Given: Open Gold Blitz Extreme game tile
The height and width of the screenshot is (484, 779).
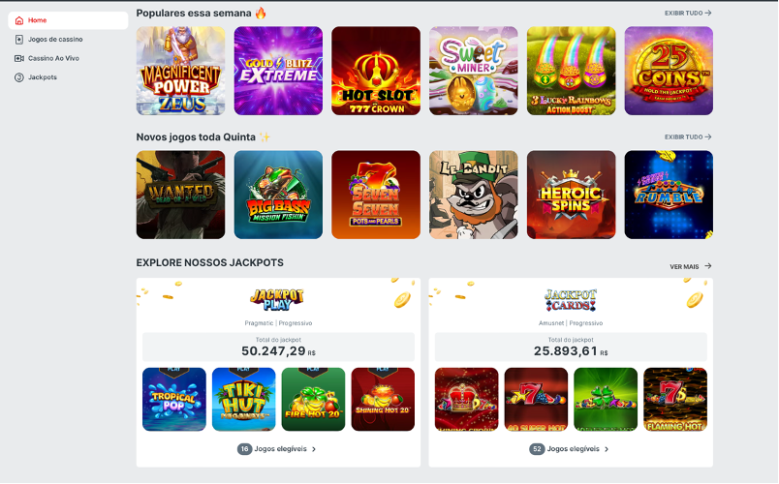Looking at the screenshot, I should [278, 71].
